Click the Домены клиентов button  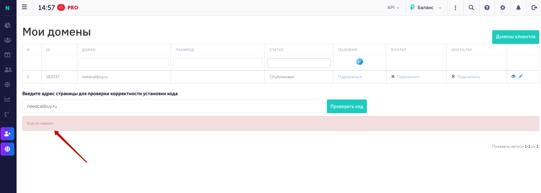516,37
